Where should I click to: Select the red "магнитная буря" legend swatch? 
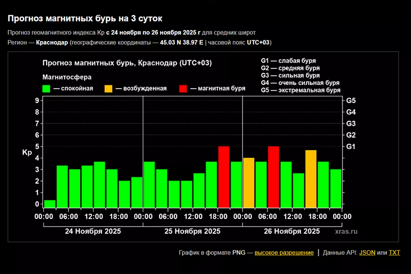pyautogui.click(x=183, y=89)
